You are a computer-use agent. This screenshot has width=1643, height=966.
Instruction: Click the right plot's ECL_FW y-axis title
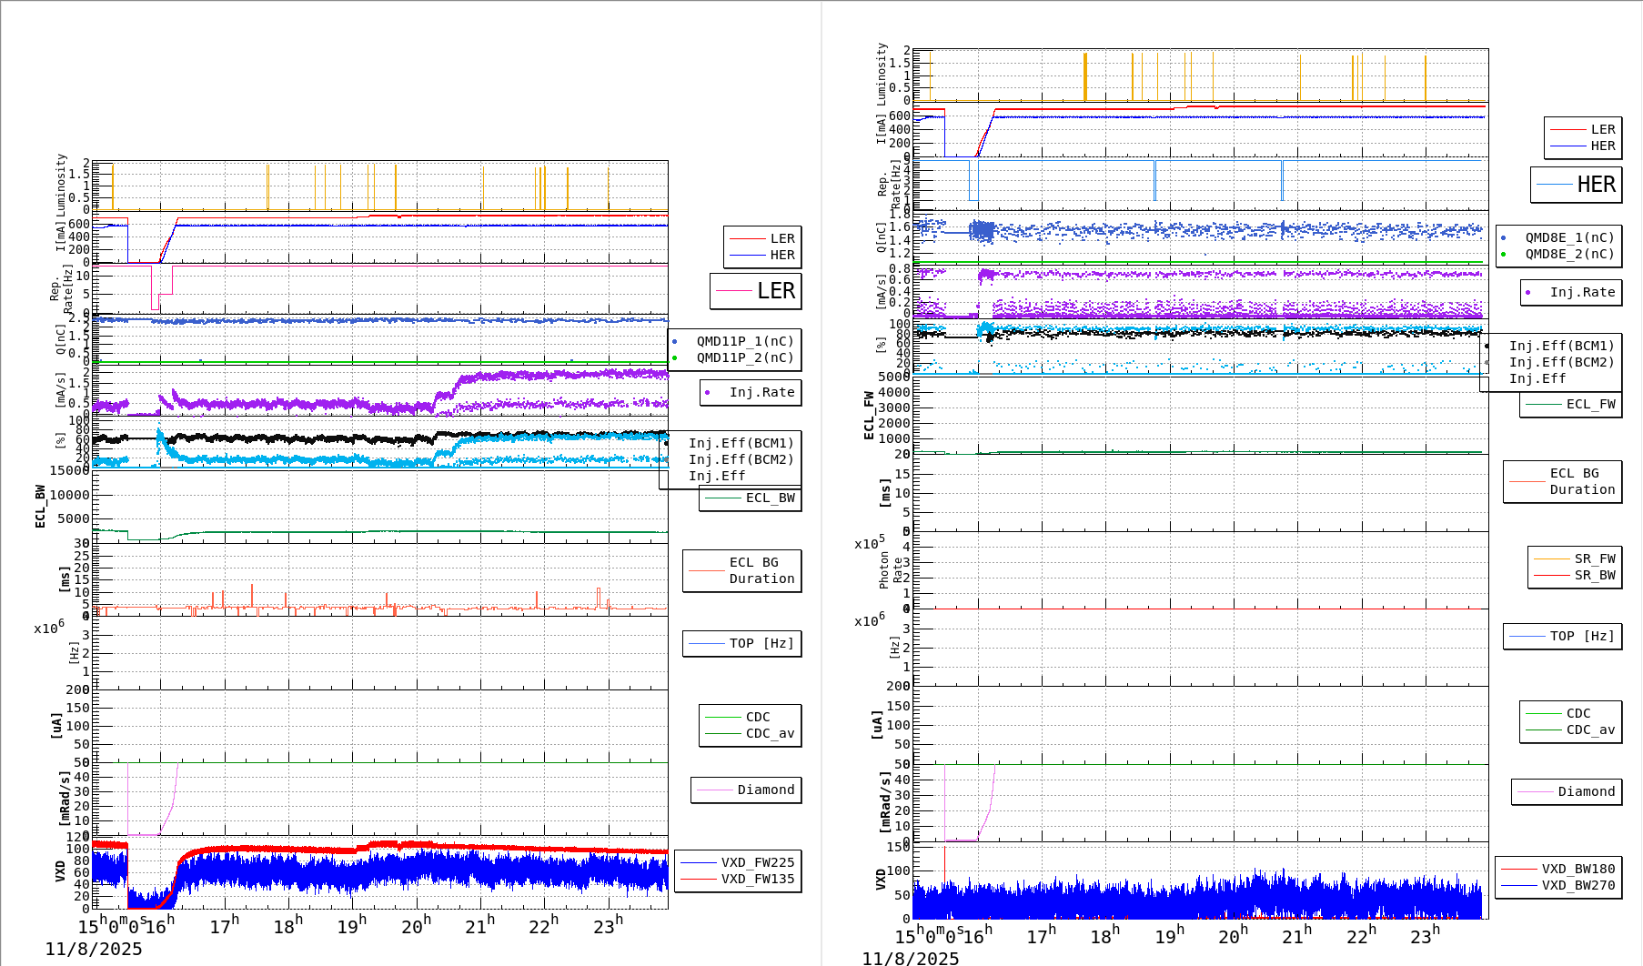(869, 416)
